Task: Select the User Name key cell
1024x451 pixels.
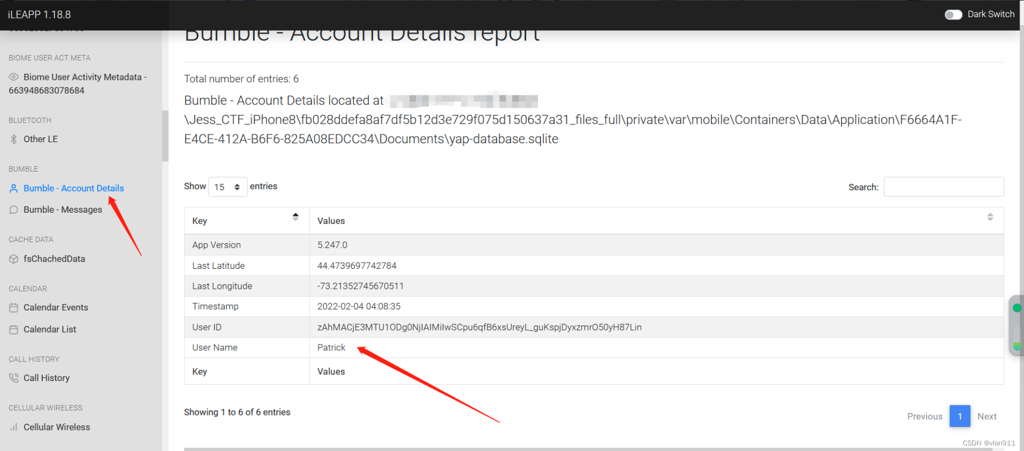Action: click(x=247, y=348)
